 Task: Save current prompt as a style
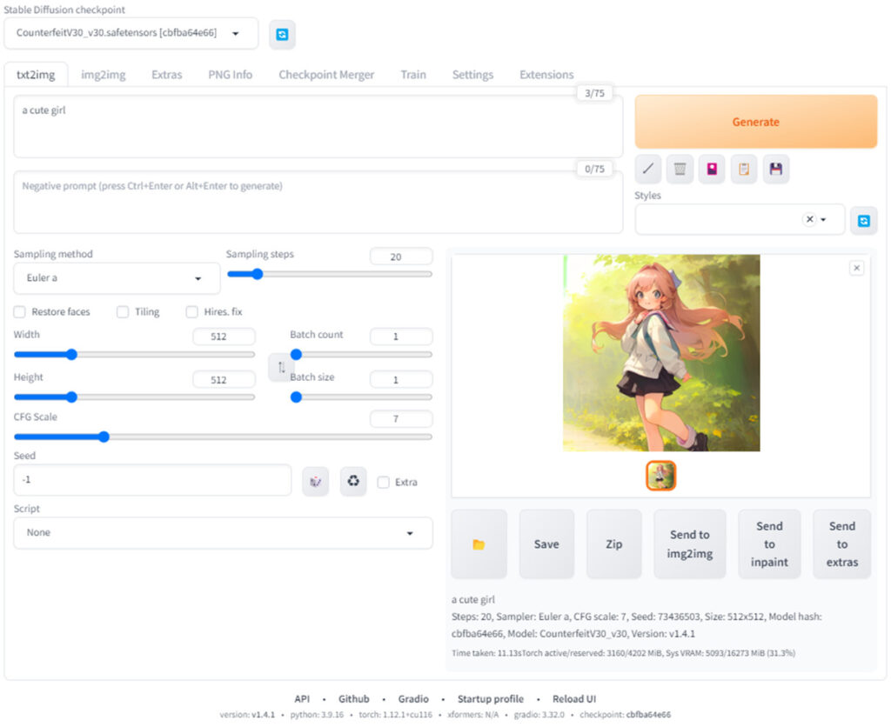click(776, 169)
